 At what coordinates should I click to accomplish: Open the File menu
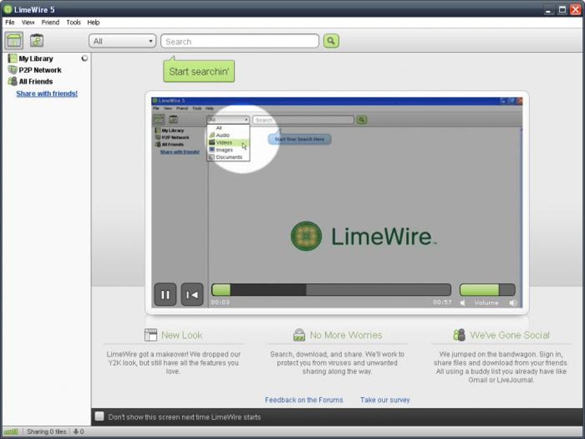pyautogui.click(x=10, y=22)
